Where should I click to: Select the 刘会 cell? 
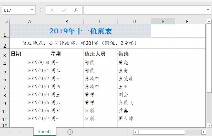(134, 94)
